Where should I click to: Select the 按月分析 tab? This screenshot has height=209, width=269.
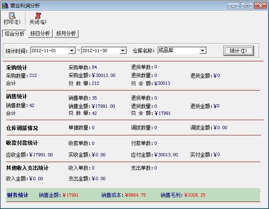tap(66, 33)
